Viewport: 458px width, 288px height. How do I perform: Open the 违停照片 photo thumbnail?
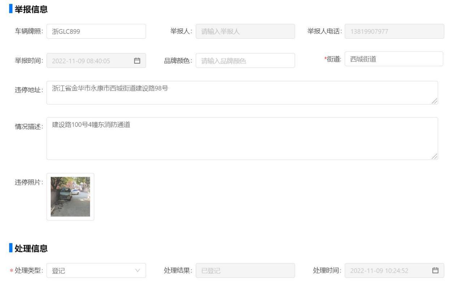[70, 197]
